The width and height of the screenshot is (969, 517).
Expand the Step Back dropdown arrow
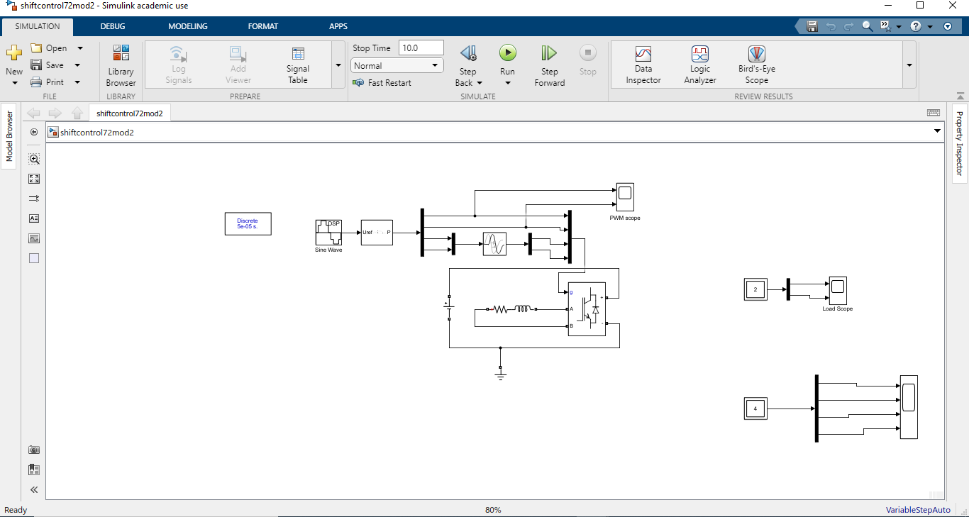pyautogui.click(x=480, y=83)
